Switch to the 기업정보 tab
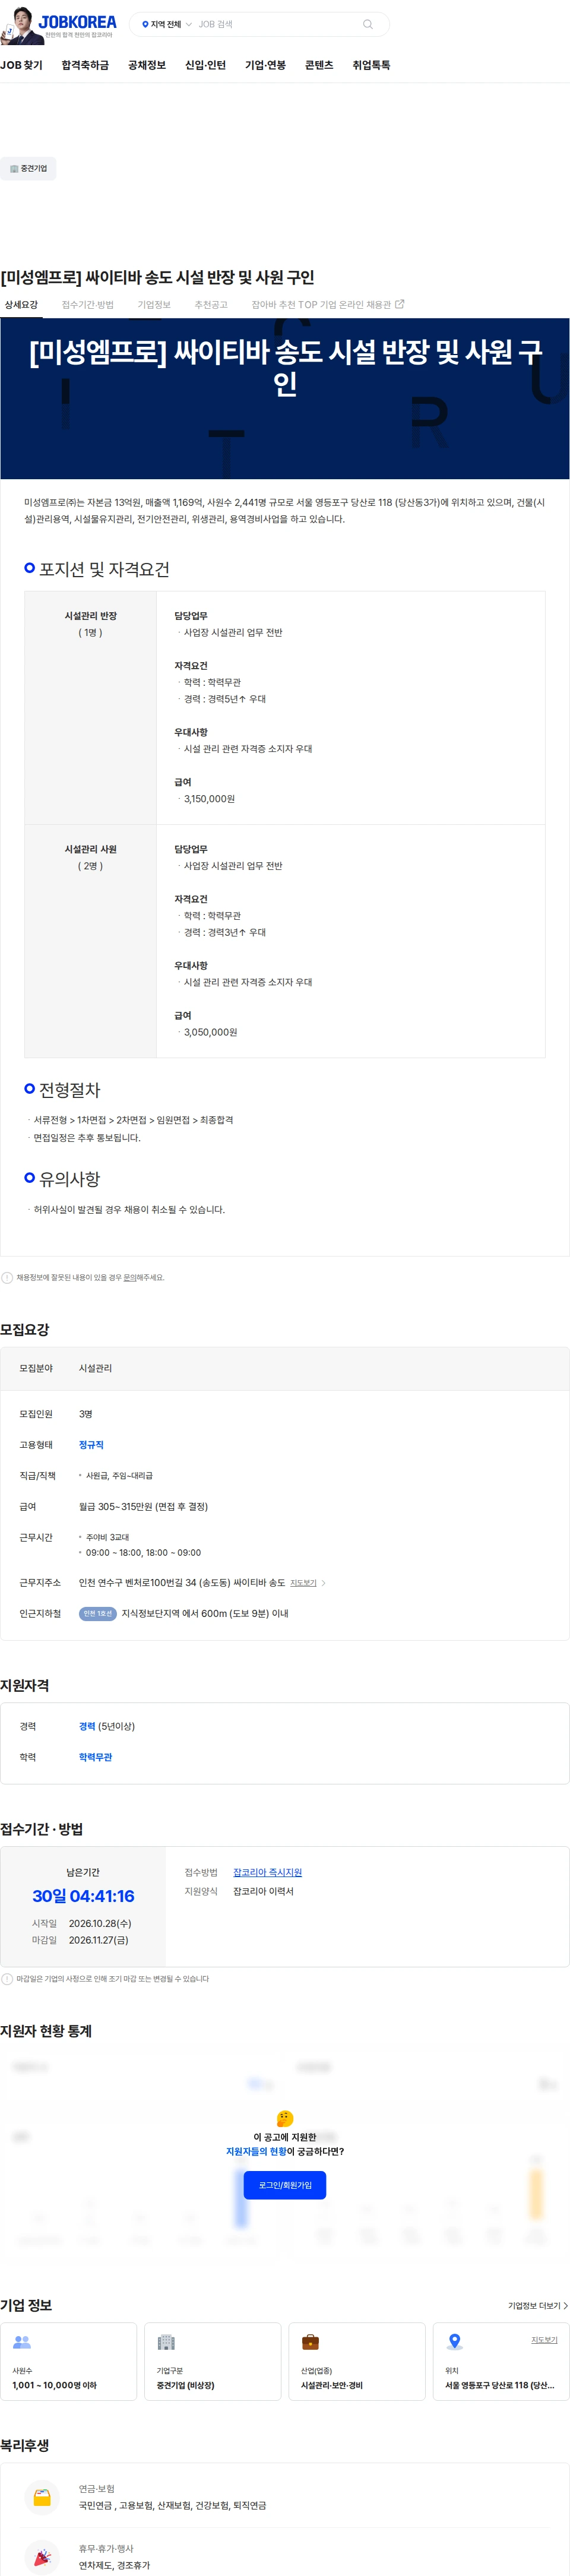This screenshot has width=570, height=2576. [x=154, y=304]
